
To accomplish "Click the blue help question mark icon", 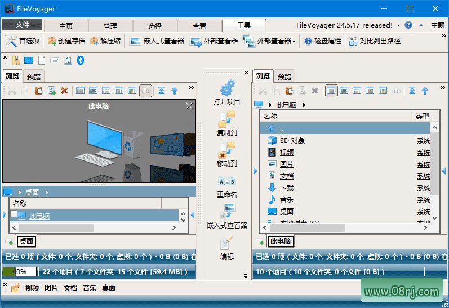I will [x=408, y=25].
